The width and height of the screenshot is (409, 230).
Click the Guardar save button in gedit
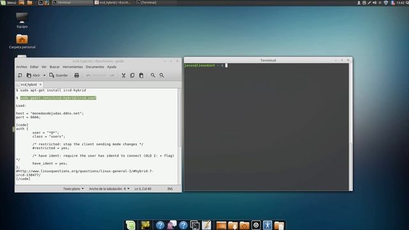coord(59,75)
